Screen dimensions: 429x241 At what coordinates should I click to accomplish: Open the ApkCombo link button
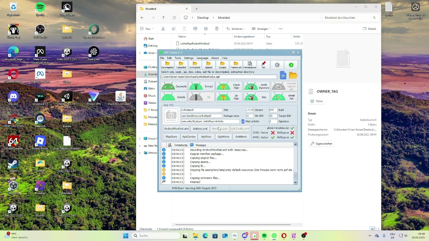tap(189, 137)
